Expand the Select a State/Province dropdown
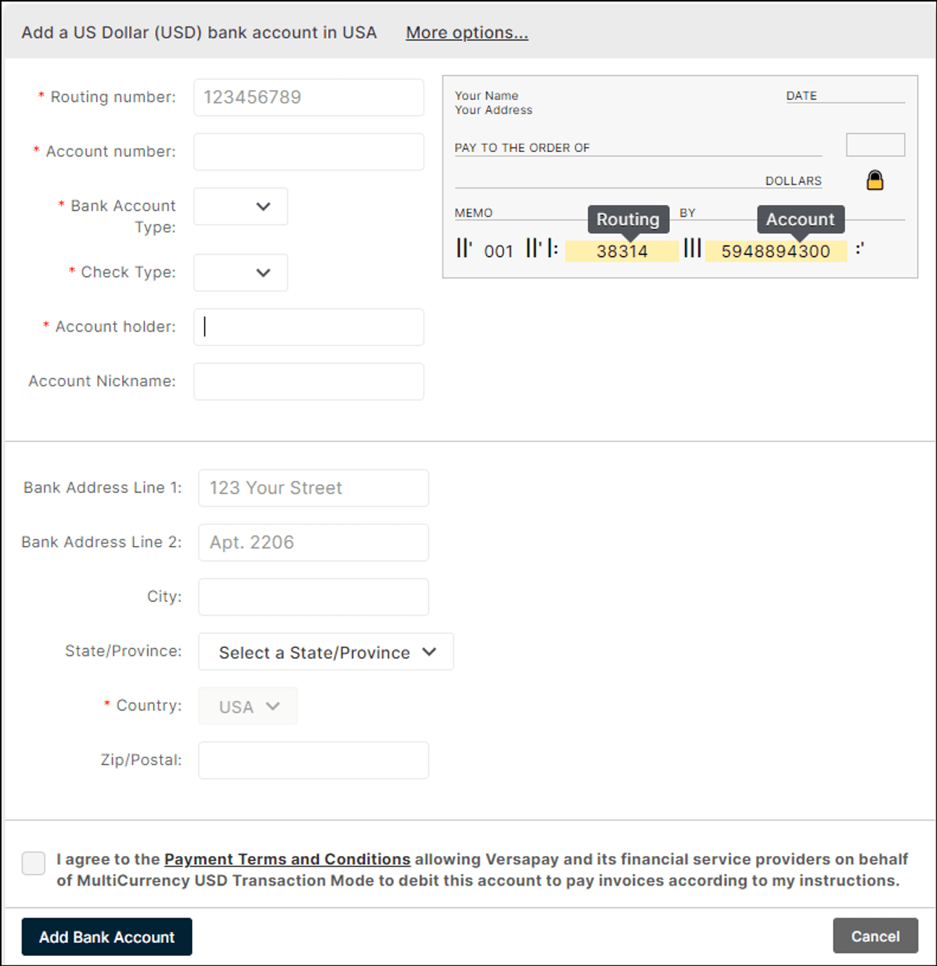This screenshot has width=937, height=966. pos(326,652)
